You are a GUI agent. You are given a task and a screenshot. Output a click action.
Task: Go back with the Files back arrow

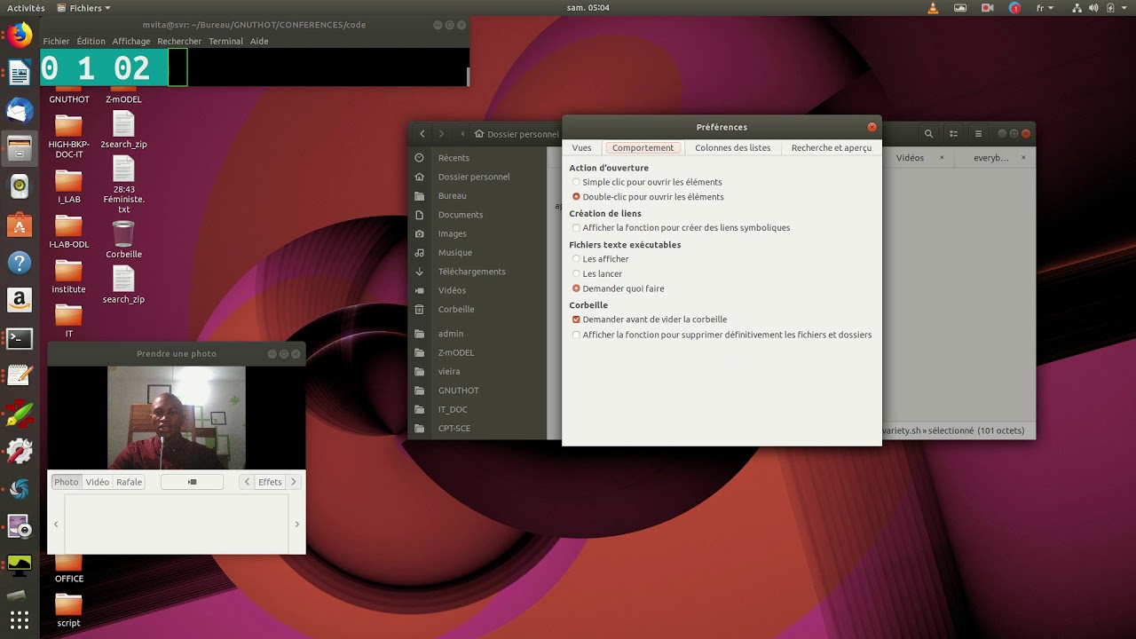[x=422, y=134]
